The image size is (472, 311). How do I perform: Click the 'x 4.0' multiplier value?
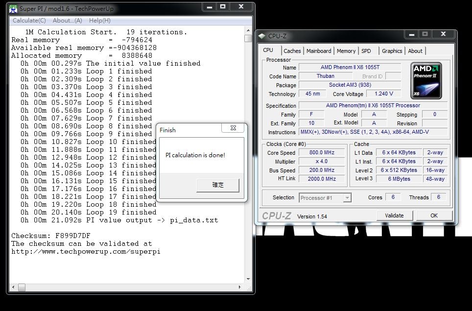(x=322, y=161)
